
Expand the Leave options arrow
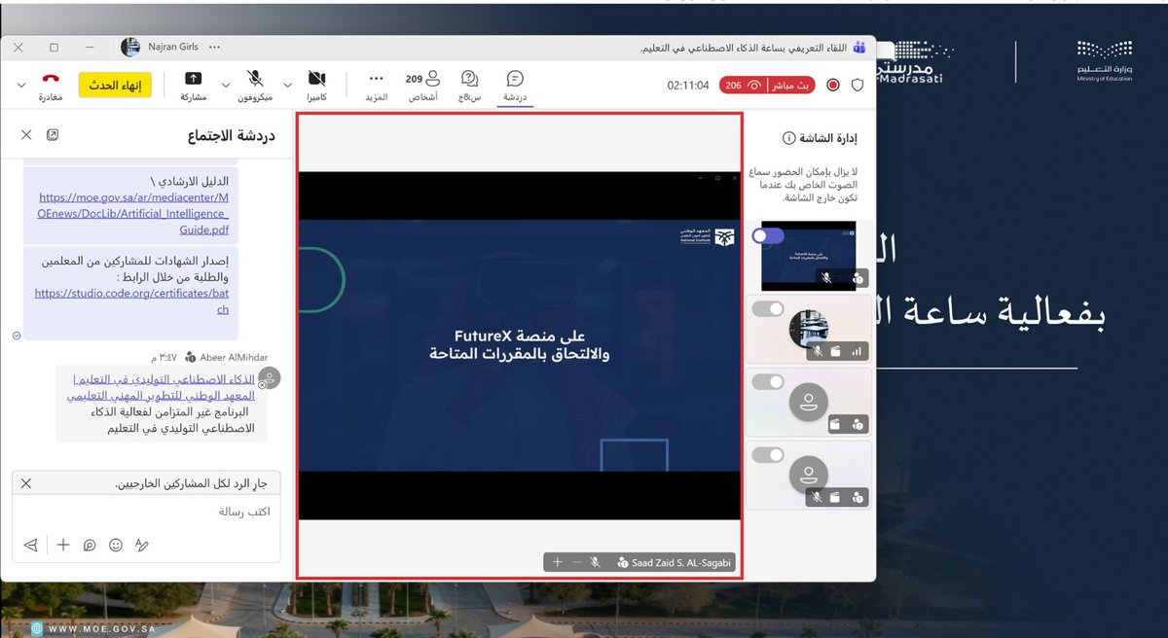coord(21,86)
